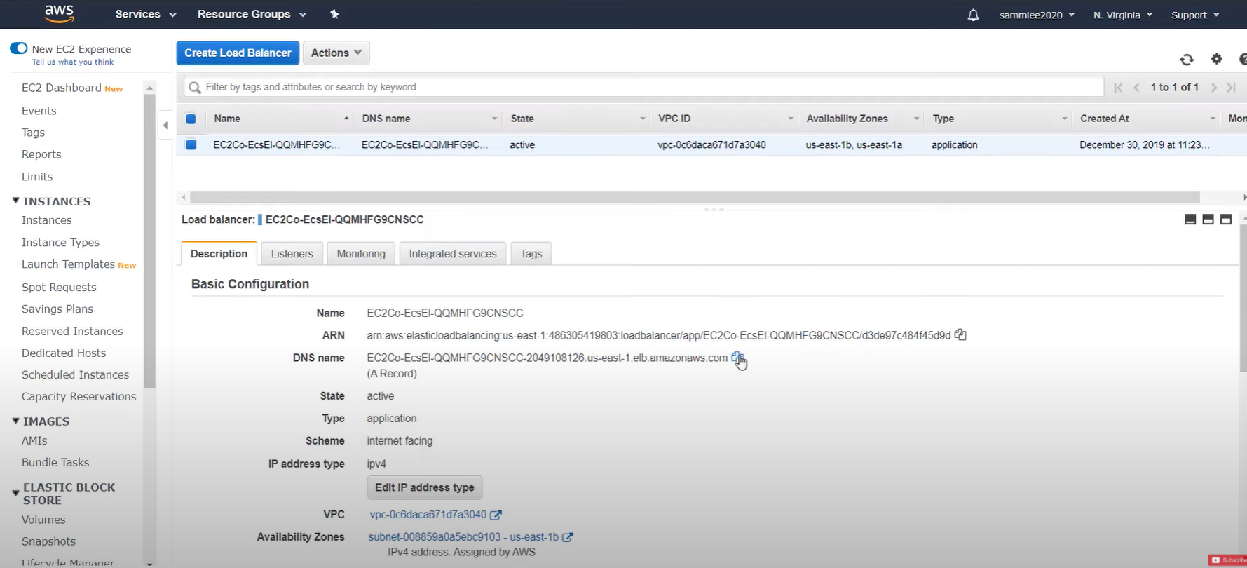
Task: Open Availability Zones column dropdown arrow
Action: [x=916, y=119]
